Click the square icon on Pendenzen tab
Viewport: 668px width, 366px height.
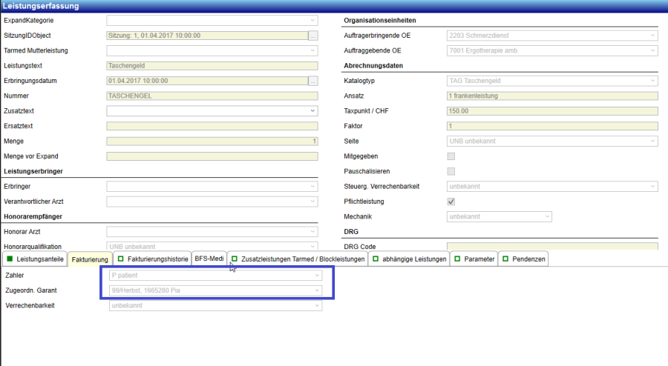coord(505,259)
